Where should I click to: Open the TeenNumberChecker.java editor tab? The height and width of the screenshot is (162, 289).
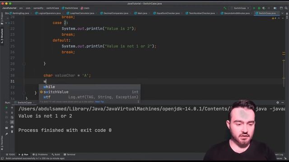[x=200, y=13]
